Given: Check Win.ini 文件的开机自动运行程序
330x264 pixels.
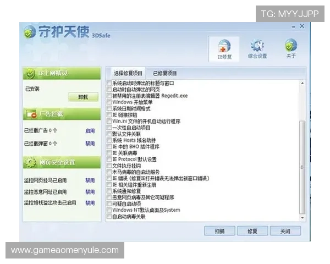Looking at the screenshot, I should coord(109,121).
